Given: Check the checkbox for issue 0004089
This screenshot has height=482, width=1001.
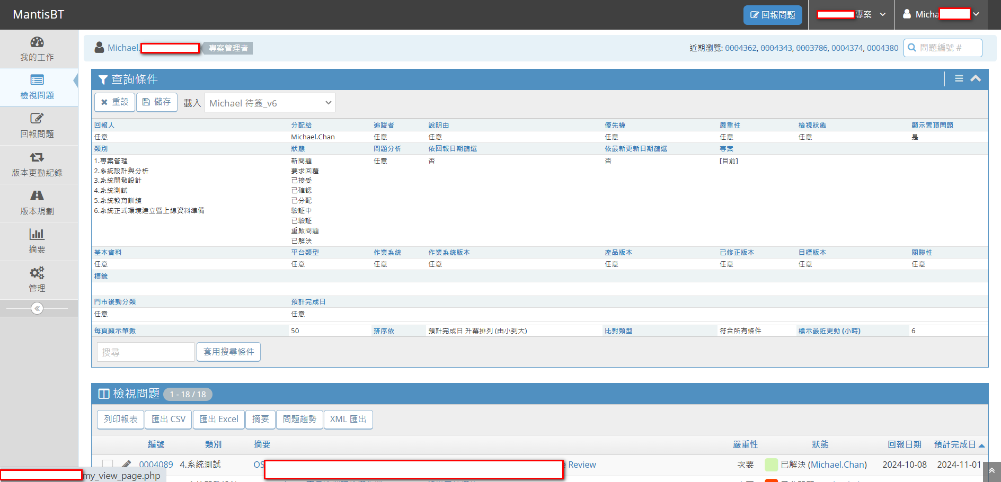Looking at the screenshot, I should coord(108,465).
